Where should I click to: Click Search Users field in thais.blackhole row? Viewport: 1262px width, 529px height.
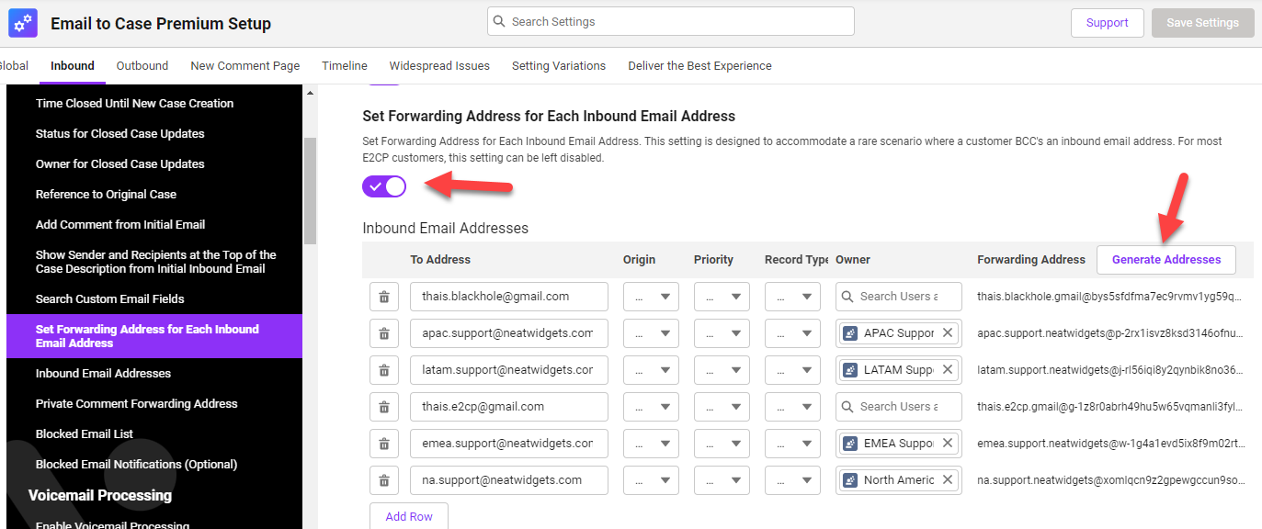899,297
